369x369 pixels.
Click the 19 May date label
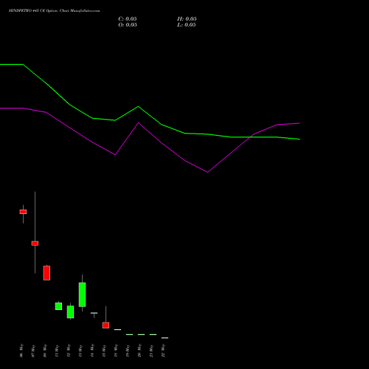[128, 351]
